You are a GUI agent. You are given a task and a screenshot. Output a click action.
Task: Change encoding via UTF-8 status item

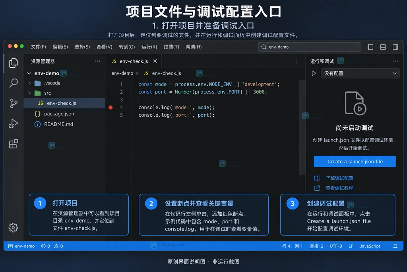(x=335, y=246)
